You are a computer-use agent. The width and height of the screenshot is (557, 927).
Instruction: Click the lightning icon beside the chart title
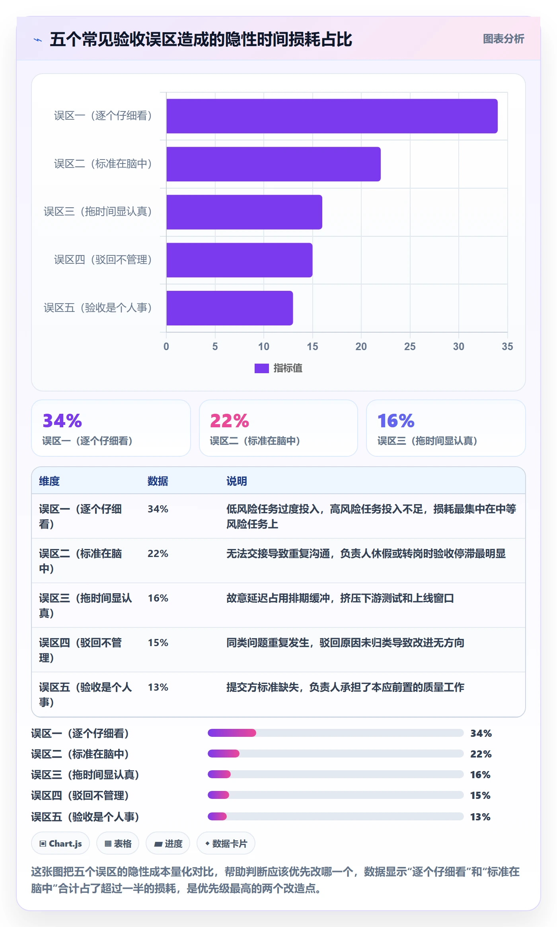38,40
